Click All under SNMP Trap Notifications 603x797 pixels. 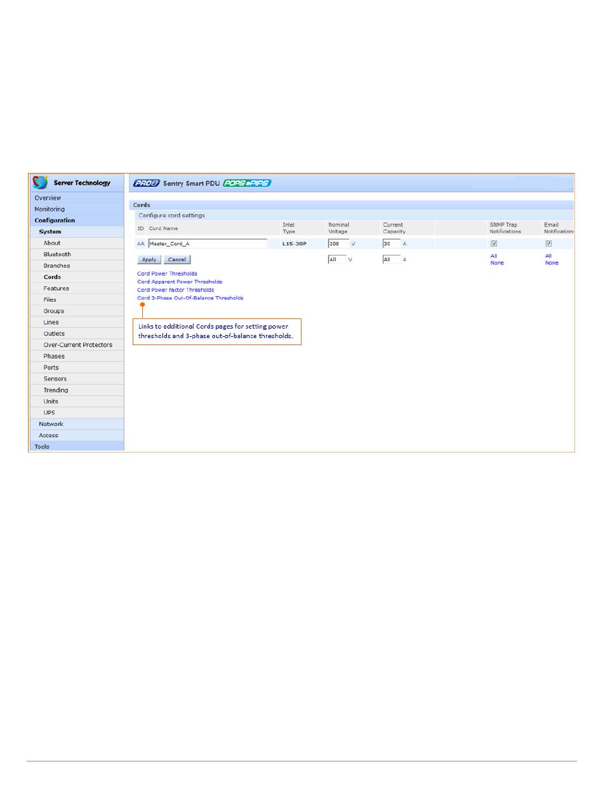494,256
